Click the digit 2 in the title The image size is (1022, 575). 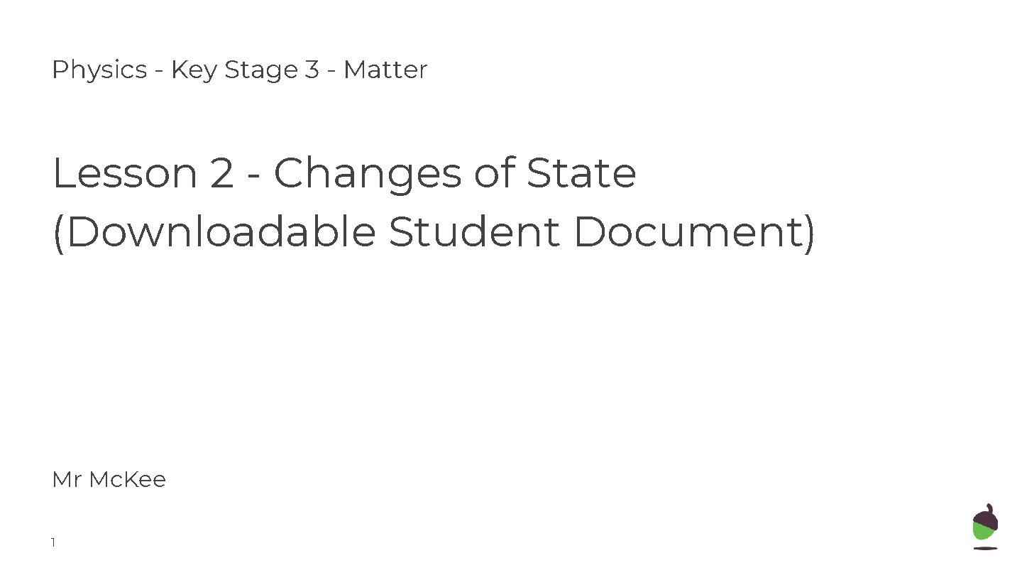[x=221, y=173]
